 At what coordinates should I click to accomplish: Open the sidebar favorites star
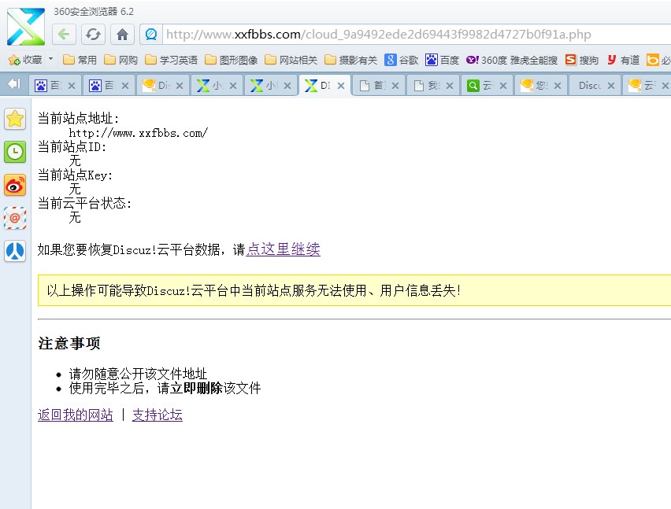point(15,119)
